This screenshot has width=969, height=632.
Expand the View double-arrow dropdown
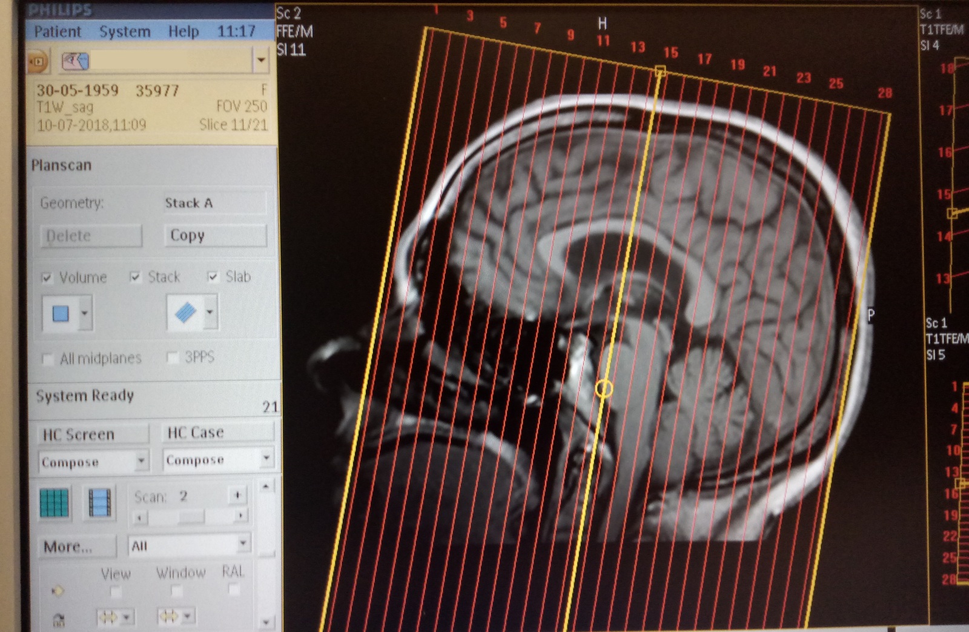tap(126, 617)
